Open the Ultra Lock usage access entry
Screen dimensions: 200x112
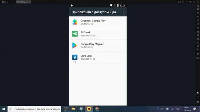click(x=98, y=57)
